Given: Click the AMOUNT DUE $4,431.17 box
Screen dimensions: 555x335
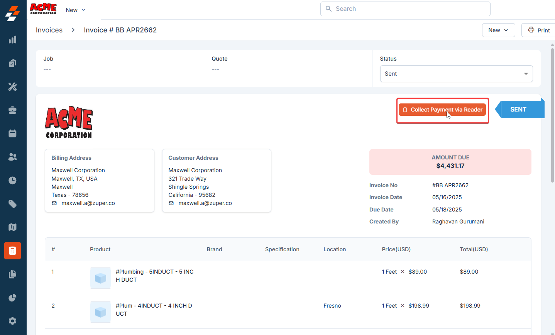Looking at the screenshot, I should (450, 162).
